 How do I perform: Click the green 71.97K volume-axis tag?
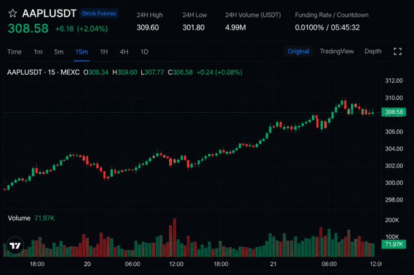point(394,244)
